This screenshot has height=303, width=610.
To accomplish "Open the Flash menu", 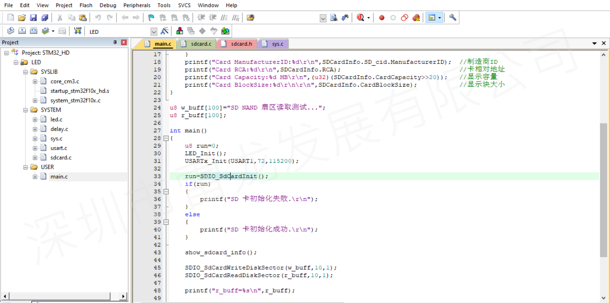I will [x=86, y=5].
